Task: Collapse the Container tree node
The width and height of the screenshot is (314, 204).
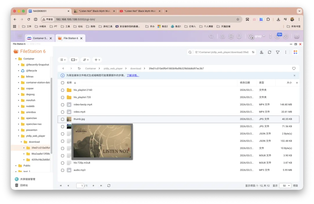Action: tap(16, 59)
